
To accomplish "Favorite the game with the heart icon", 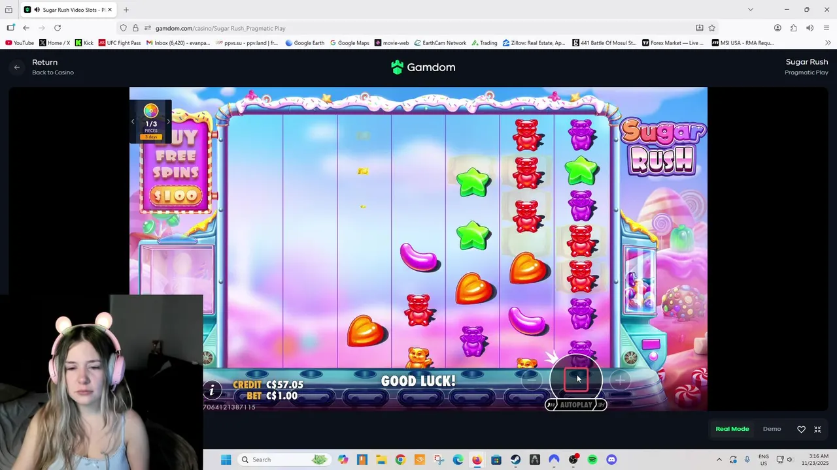I will (x=801, y=430).
